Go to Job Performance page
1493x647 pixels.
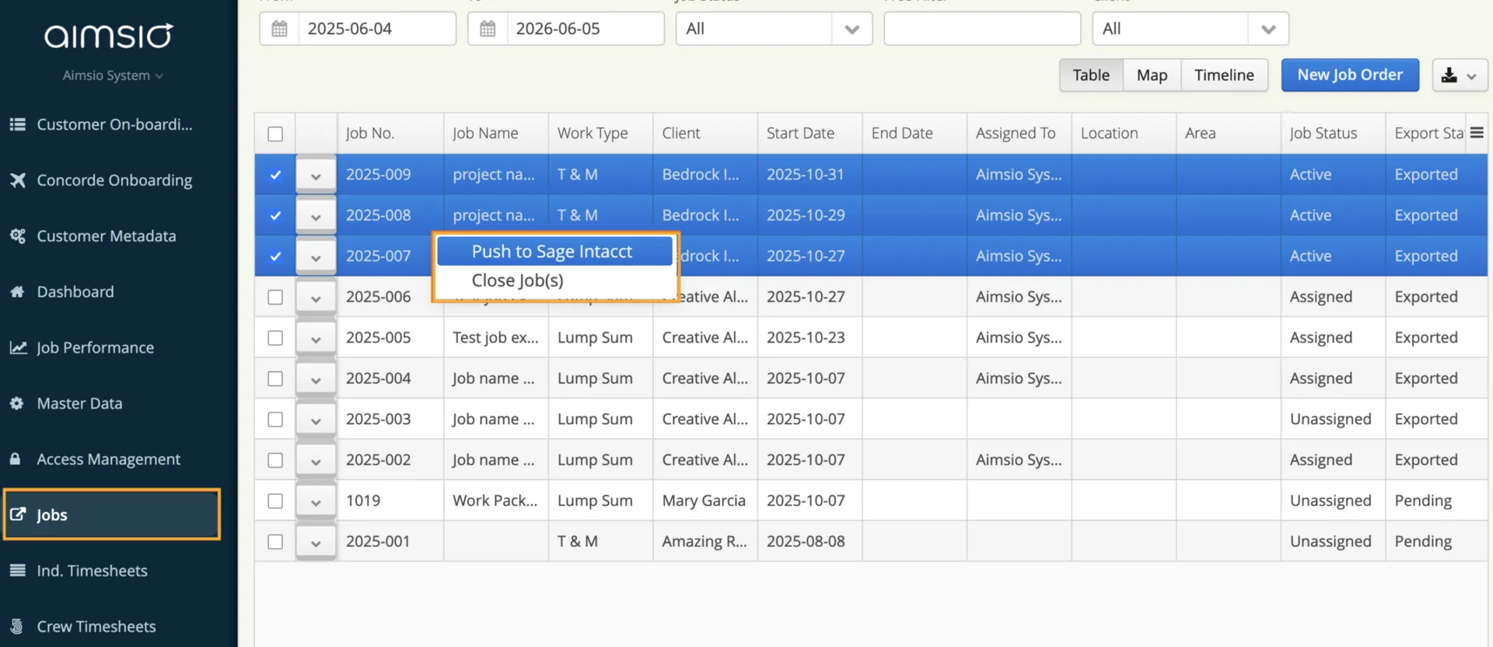pyautogui.click(x=95, y=348)
